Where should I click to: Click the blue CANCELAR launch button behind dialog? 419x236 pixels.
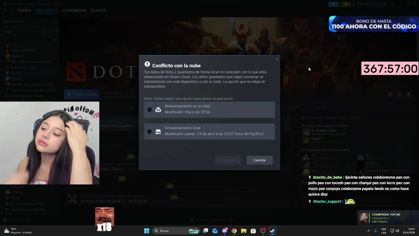[82, 94]
